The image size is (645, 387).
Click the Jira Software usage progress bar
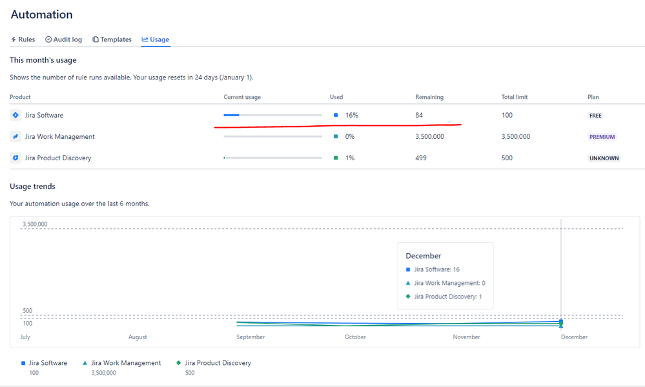click(x=272, y=115)
